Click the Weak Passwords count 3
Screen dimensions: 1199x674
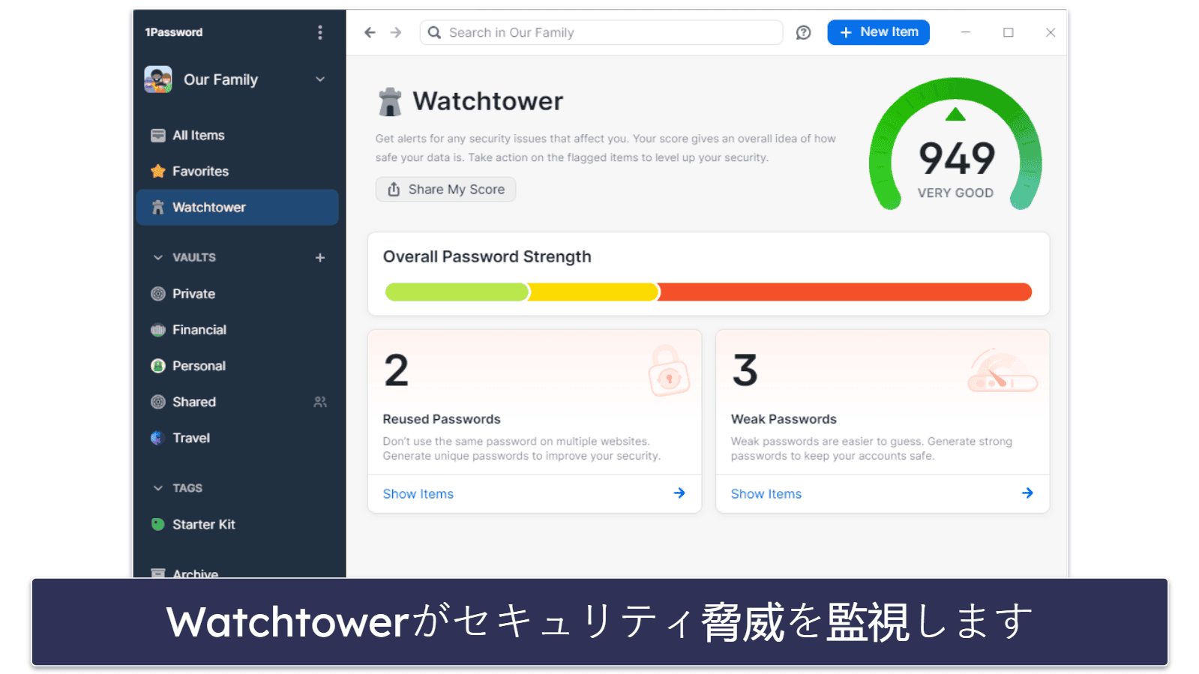(x=745, y=370)
